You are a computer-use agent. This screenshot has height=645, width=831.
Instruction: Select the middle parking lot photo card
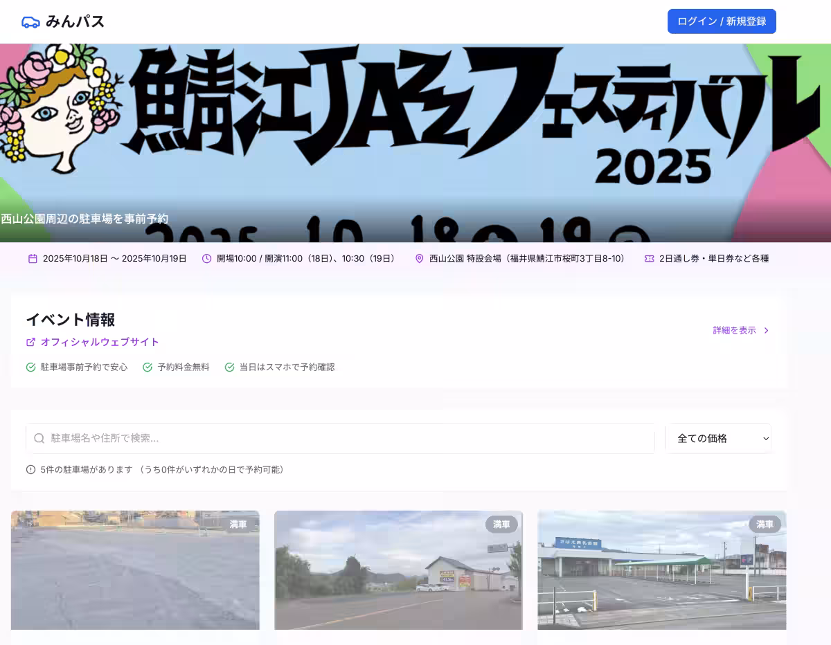(x=398, y=570)
